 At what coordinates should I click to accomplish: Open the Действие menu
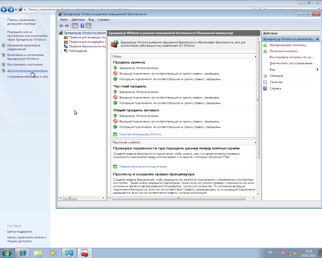coord(78,20)
